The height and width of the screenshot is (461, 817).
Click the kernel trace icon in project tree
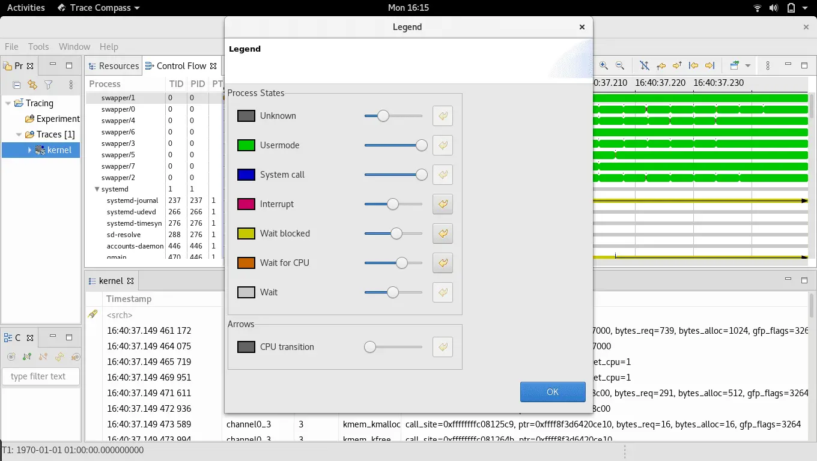click(40, 150)
